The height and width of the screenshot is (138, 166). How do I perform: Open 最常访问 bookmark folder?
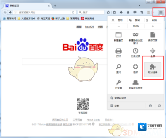coord(9,19)
